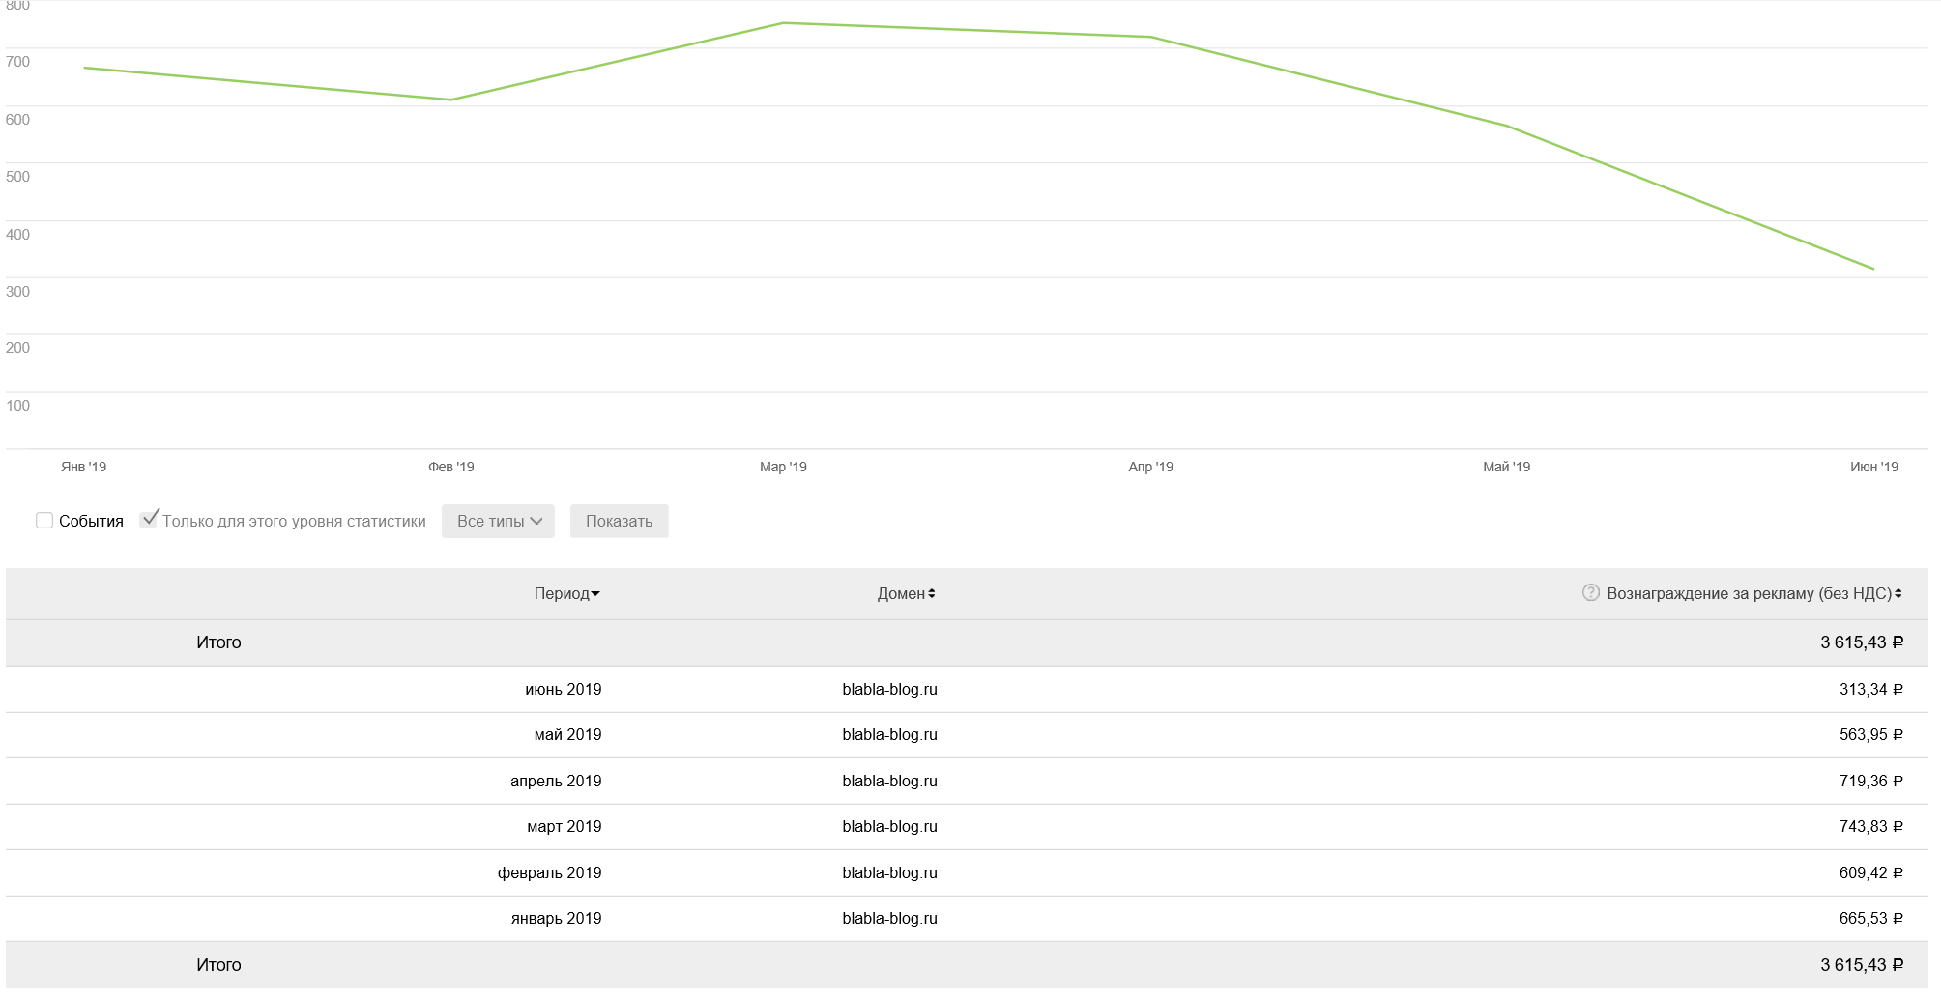
Task: Click the Мар '19 axis label
Action: (783, 467)
